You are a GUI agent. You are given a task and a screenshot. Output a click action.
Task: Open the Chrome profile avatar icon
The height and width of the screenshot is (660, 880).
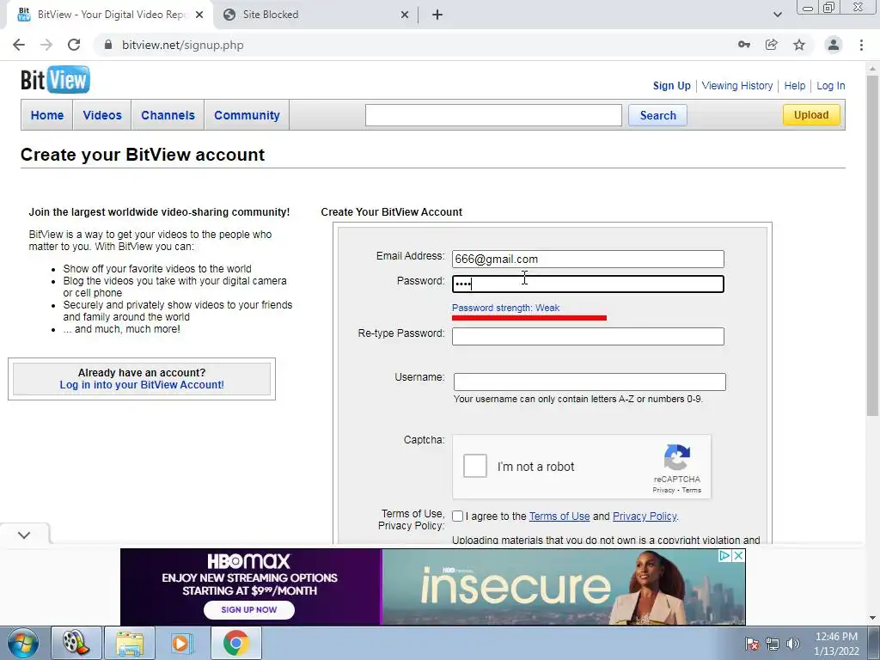point(834,45)
